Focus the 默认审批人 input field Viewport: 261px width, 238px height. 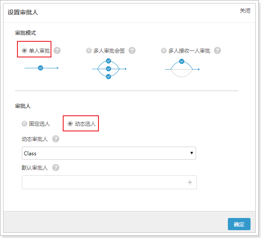[109, 182]
